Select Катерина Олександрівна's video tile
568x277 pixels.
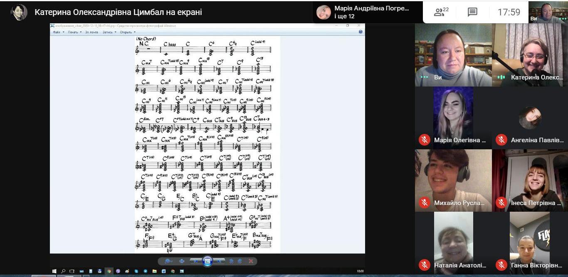530,54
